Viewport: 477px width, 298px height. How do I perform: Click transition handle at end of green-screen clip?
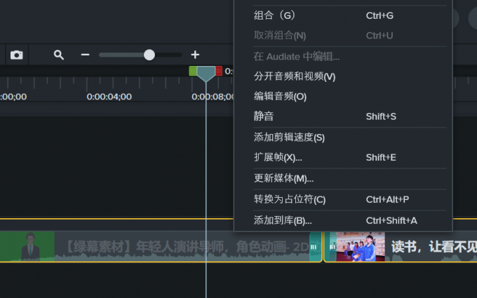point(314,247)
